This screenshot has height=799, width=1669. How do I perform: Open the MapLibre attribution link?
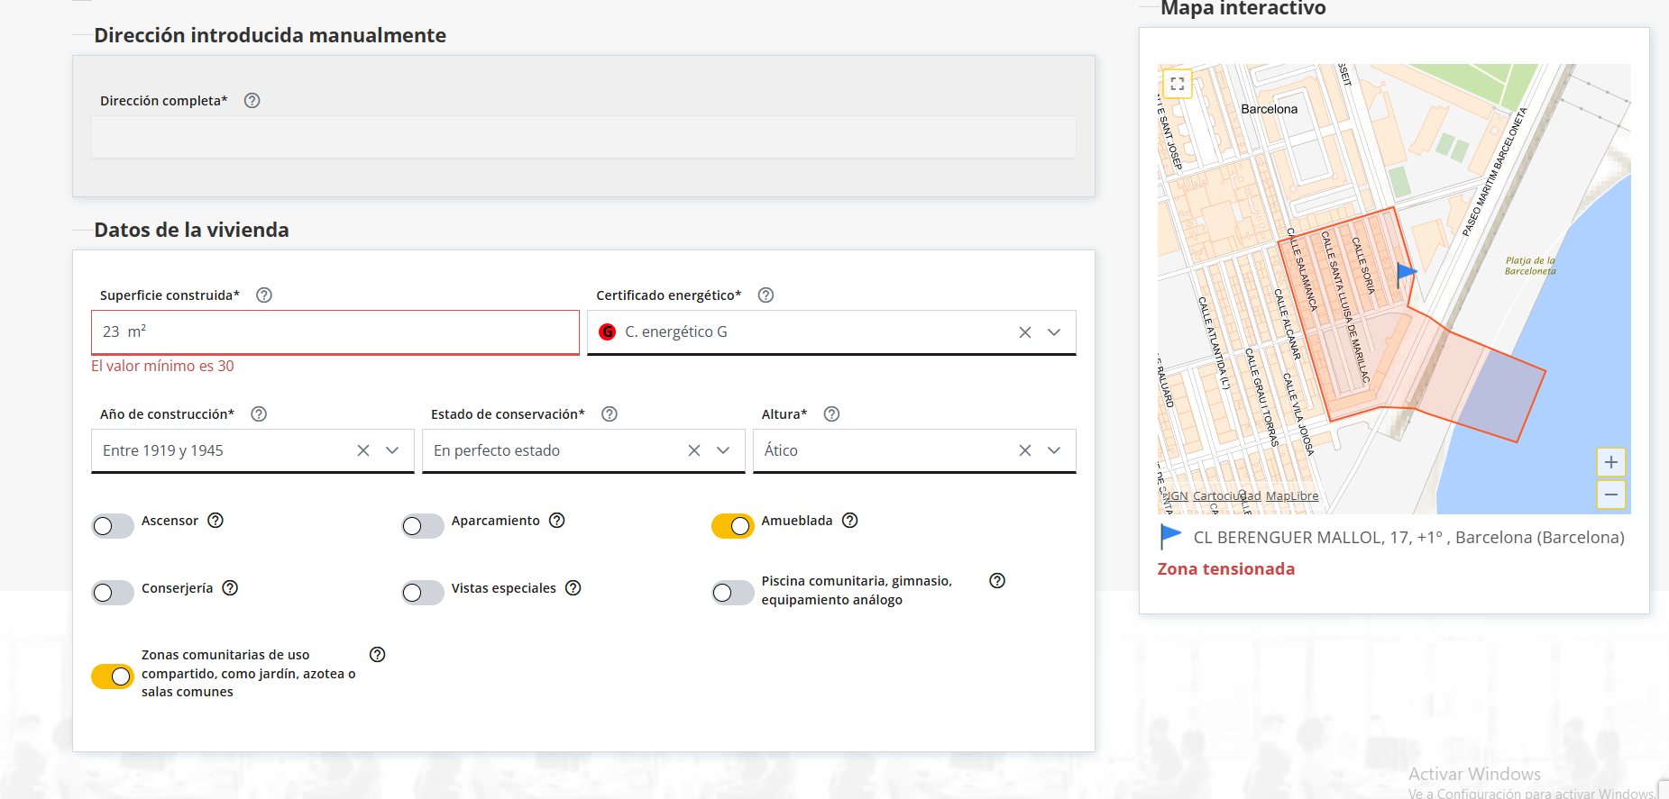(1291, 496)
